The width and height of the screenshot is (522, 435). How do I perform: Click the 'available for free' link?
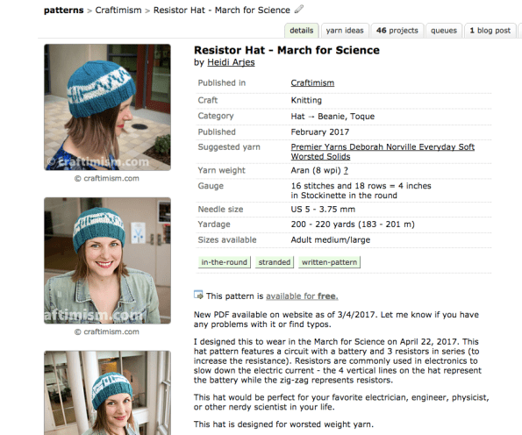[302, 296]
